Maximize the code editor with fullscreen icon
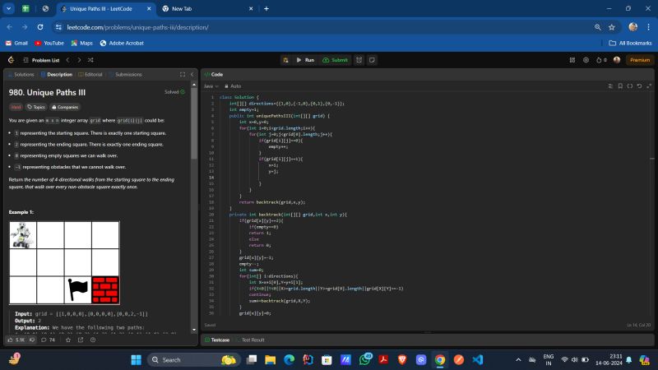The width and height of the screenshot is (658, 370). click(x=649, y=86)
